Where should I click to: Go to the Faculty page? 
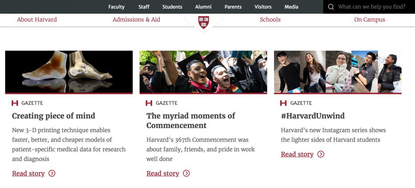tap(116, 7)
